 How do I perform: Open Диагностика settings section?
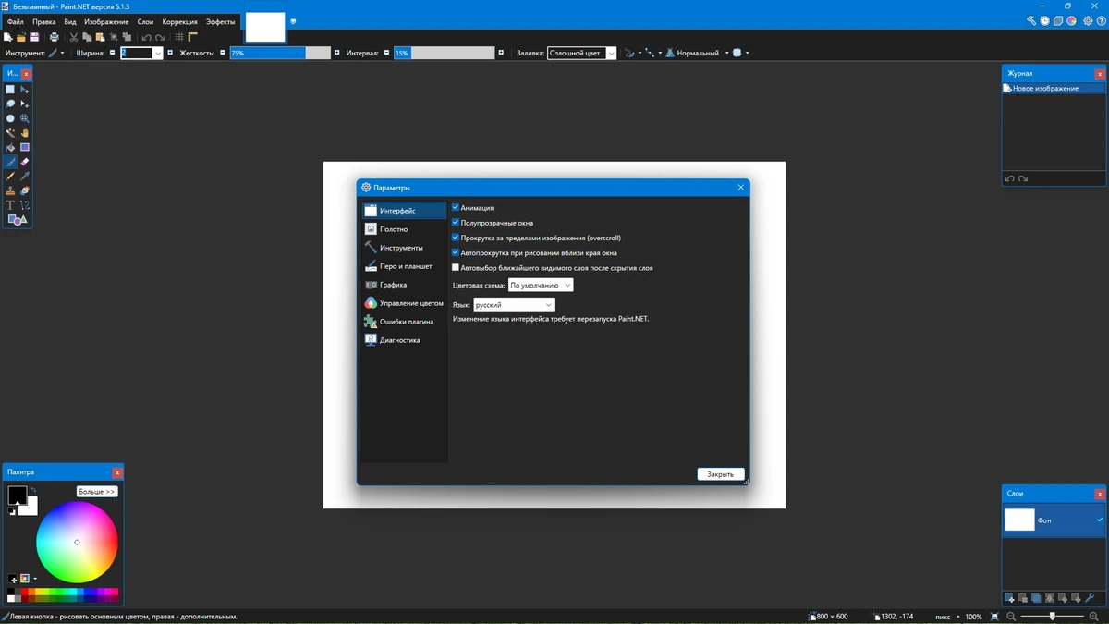(405, 340)
